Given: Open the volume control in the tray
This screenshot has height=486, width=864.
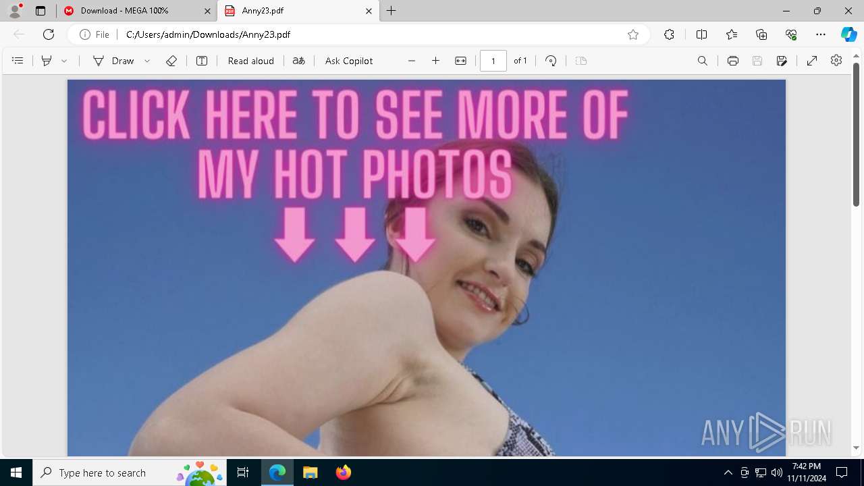Looking at the screenshot, I should (x=777, y=473).
